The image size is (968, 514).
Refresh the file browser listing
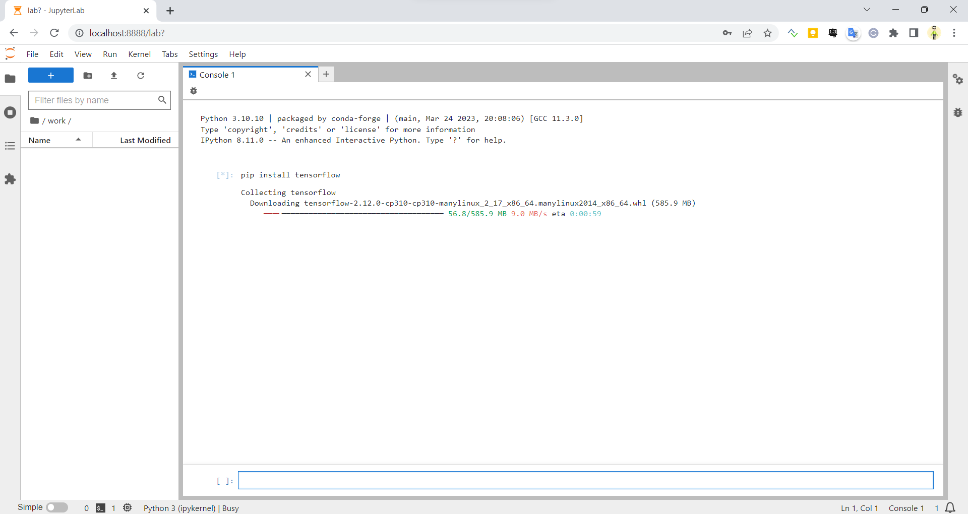coord(141,76)
